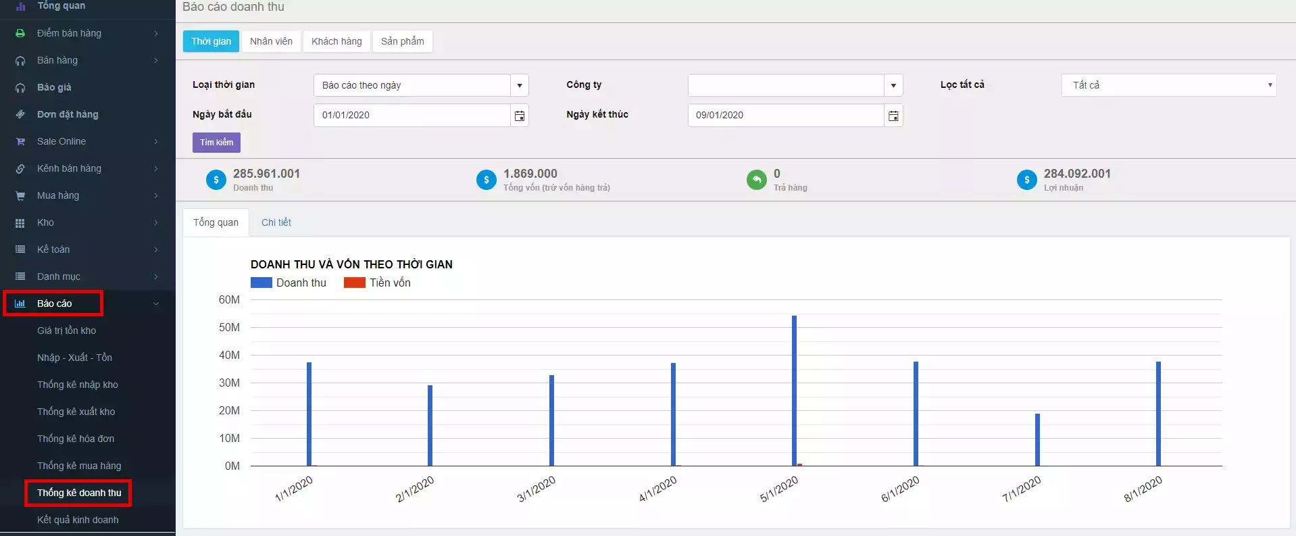
Task: Switch to the Sản phẩm tab
Action: pos(403,41)
